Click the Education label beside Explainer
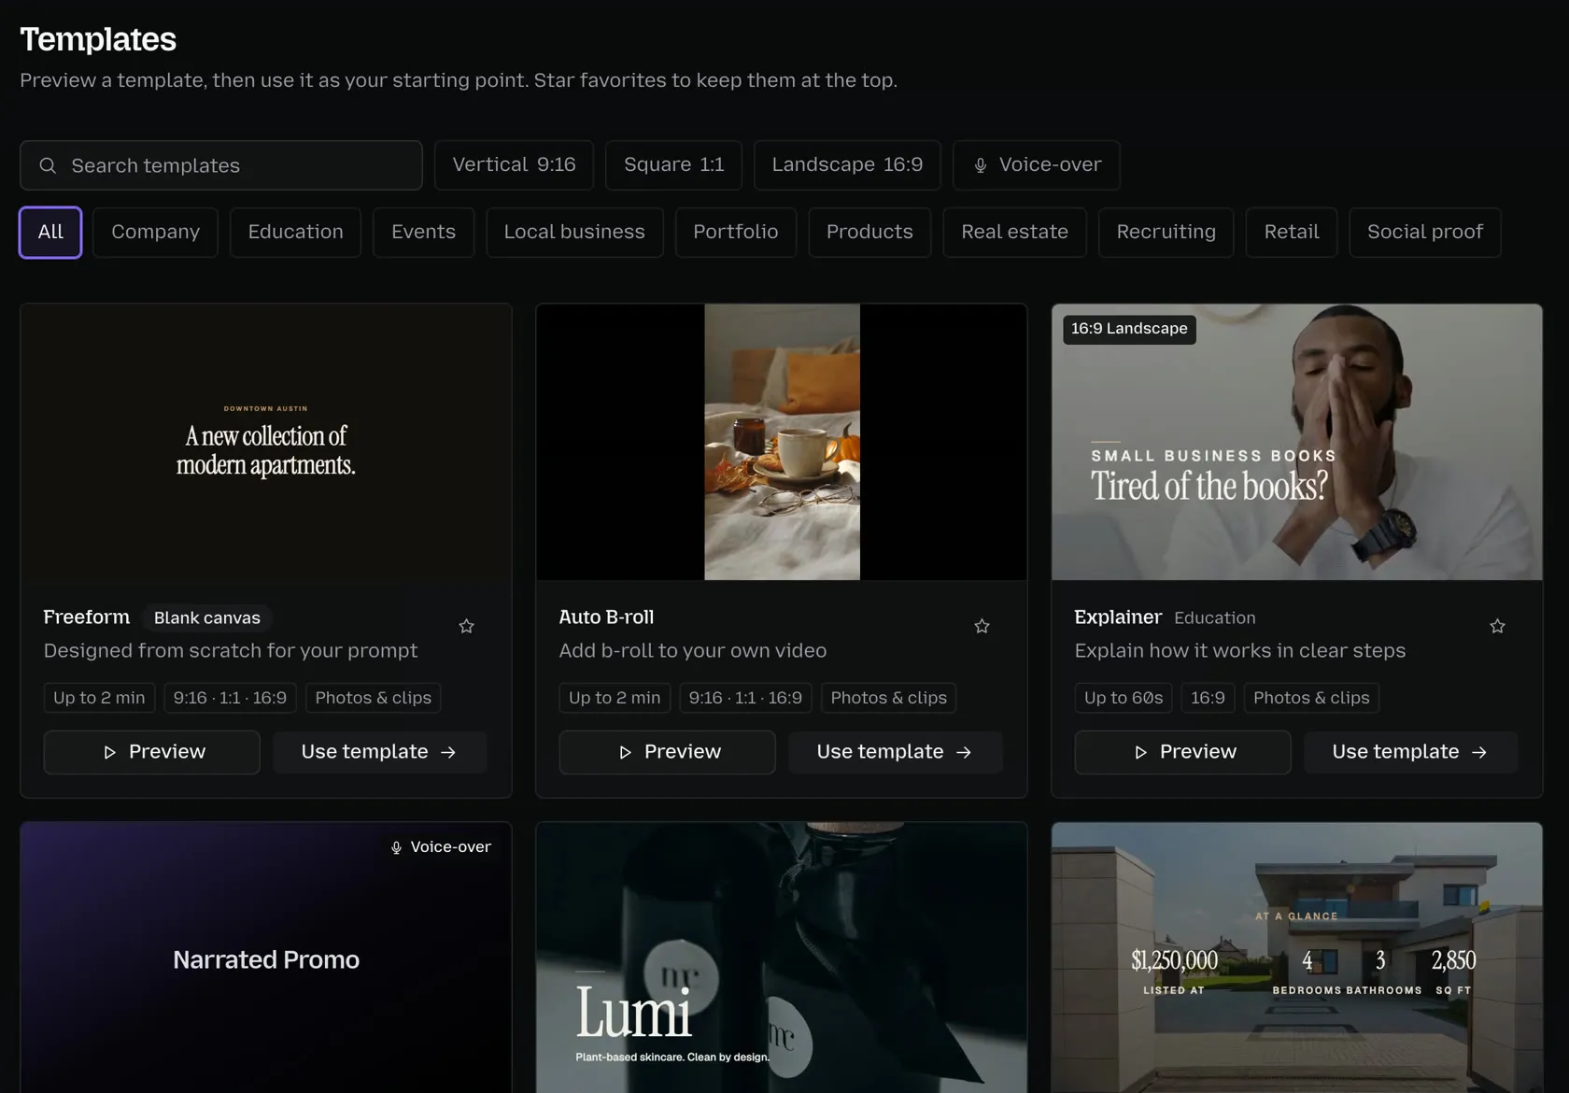Viewport: 1569px width, 1093px height. click(1215, 617)
